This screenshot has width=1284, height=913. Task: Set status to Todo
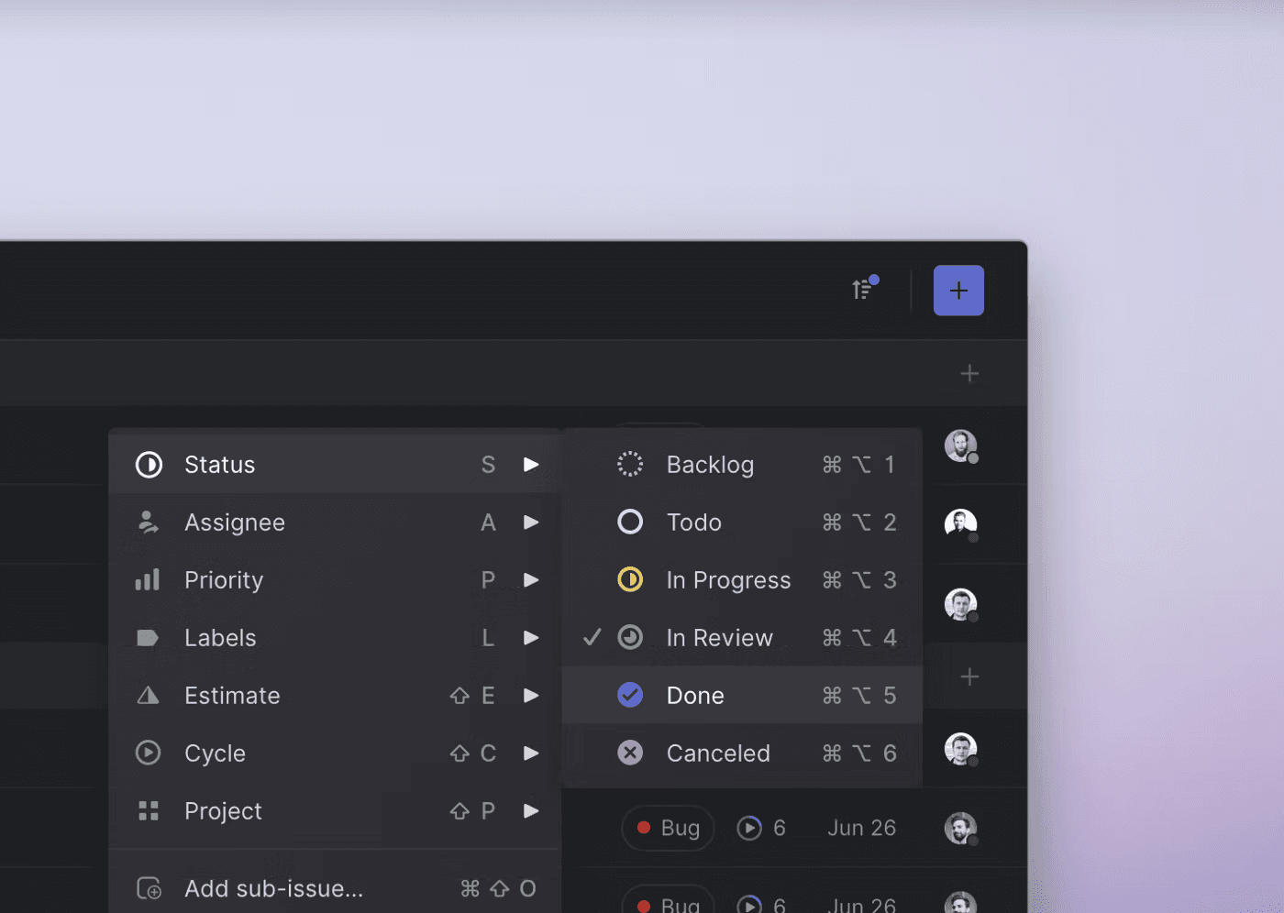pyautogui.click(x=694, y=522)
